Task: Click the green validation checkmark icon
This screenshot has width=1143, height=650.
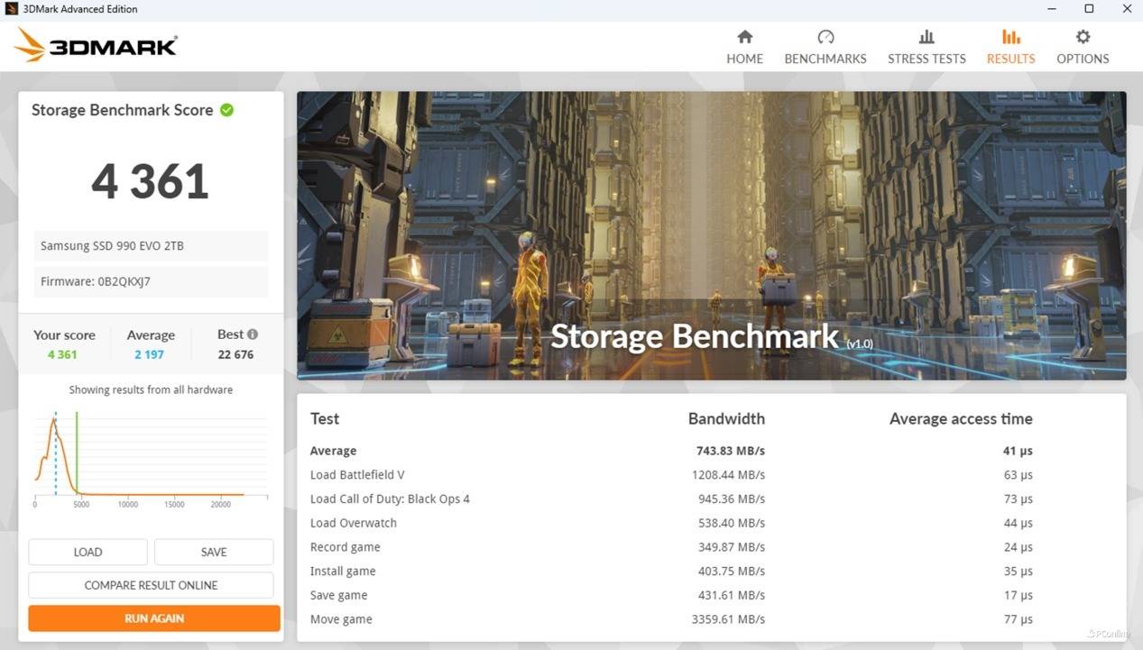Action: pyautogui.click(x=227, y=110)
